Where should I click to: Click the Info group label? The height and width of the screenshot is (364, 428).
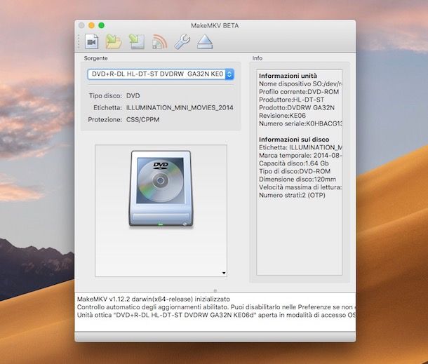click(257, 58)
